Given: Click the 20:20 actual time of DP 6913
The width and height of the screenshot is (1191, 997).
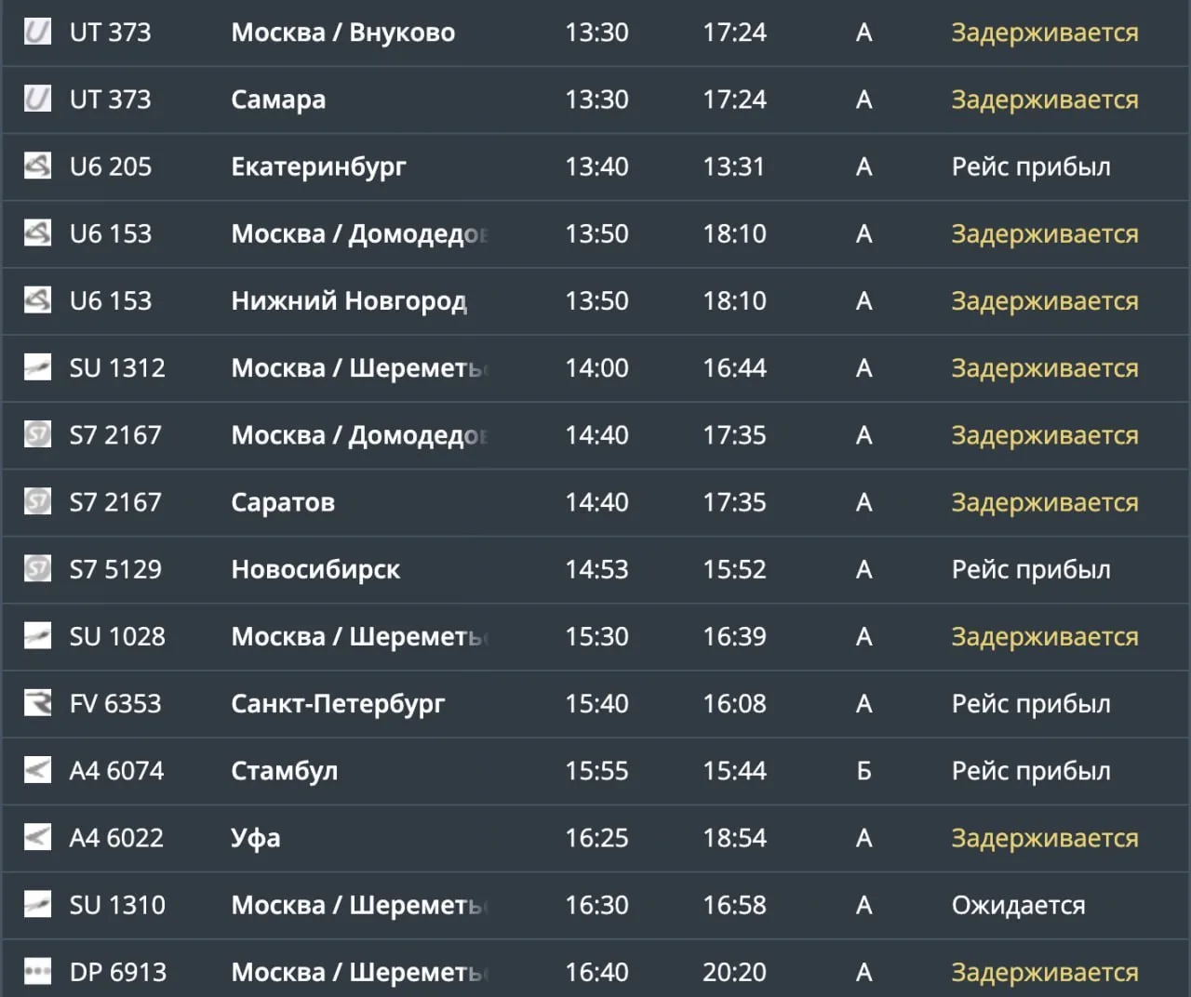Looking at the screenshot, I should coord(735,972).
